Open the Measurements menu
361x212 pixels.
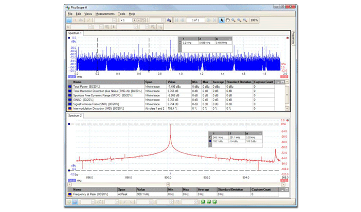click(105, 14)
